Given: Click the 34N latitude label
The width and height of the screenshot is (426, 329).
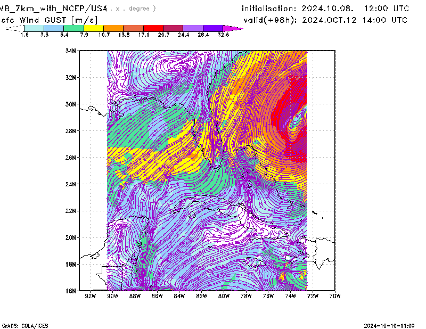Looking at the screenshot, I should click(71, 51).
